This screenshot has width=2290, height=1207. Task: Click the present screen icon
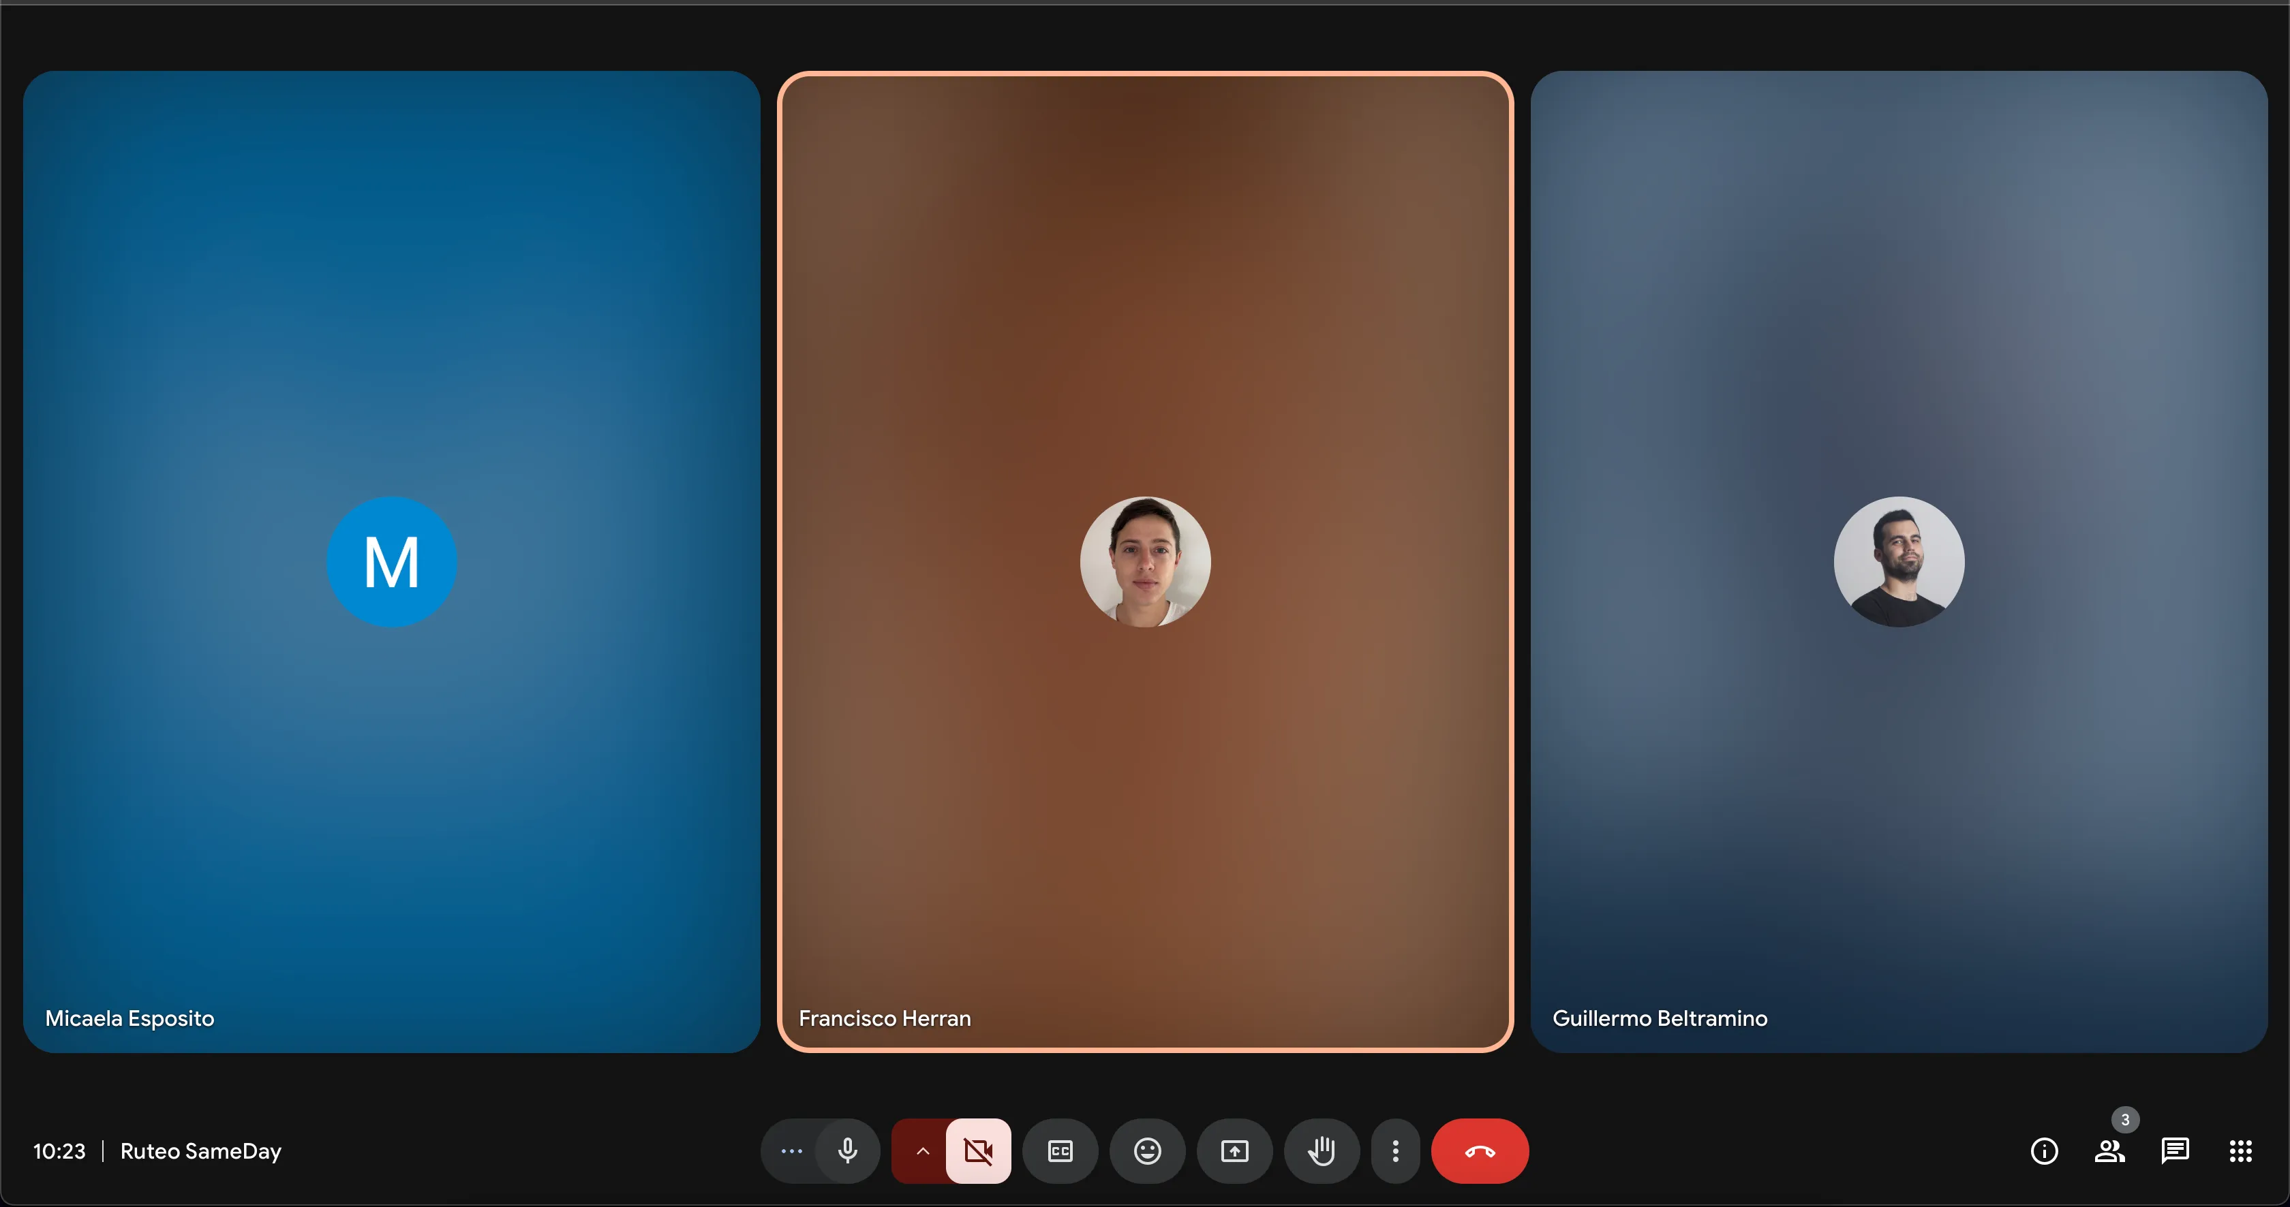(1235, 1151)
